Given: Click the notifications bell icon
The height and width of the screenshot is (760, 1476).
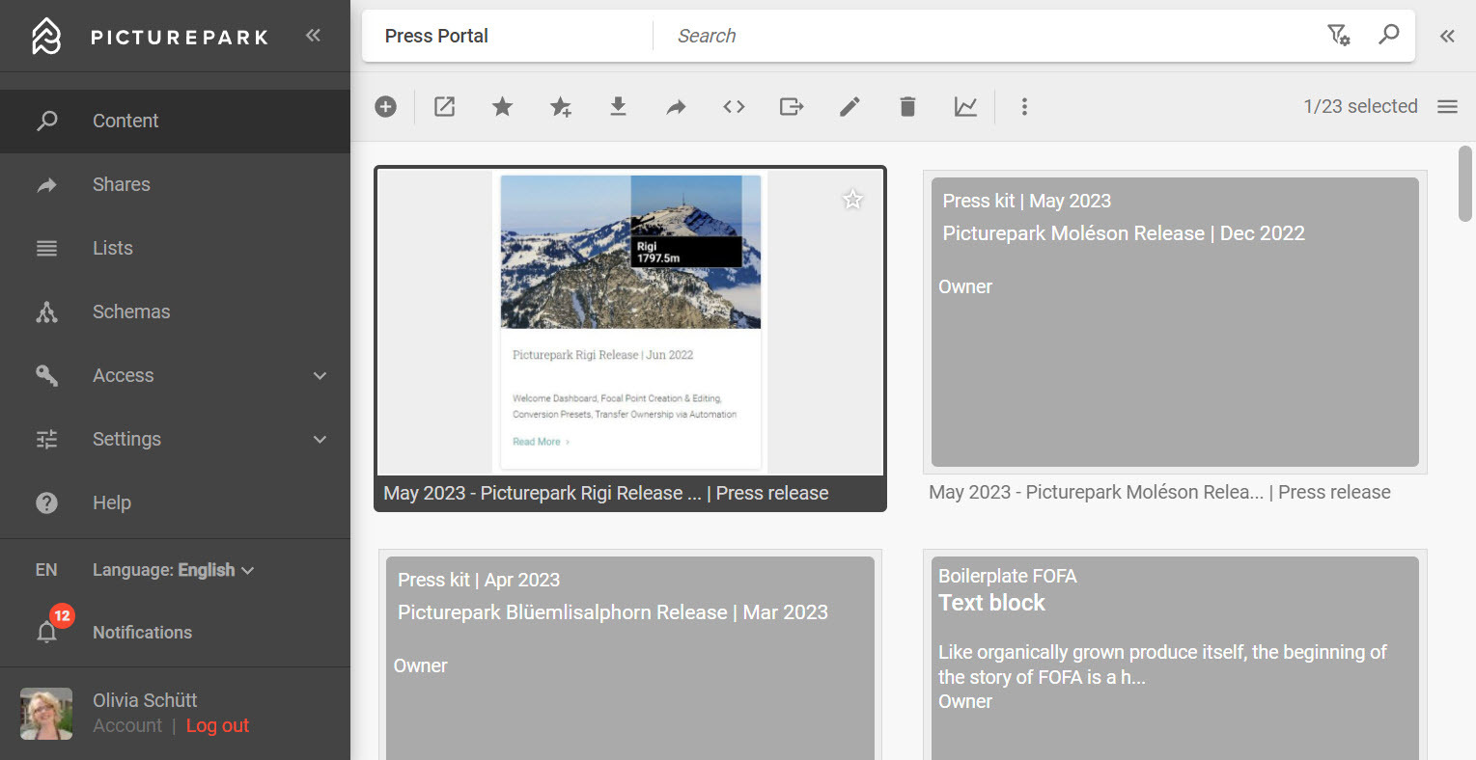Looking at the screenshot, I should (46, 632).
